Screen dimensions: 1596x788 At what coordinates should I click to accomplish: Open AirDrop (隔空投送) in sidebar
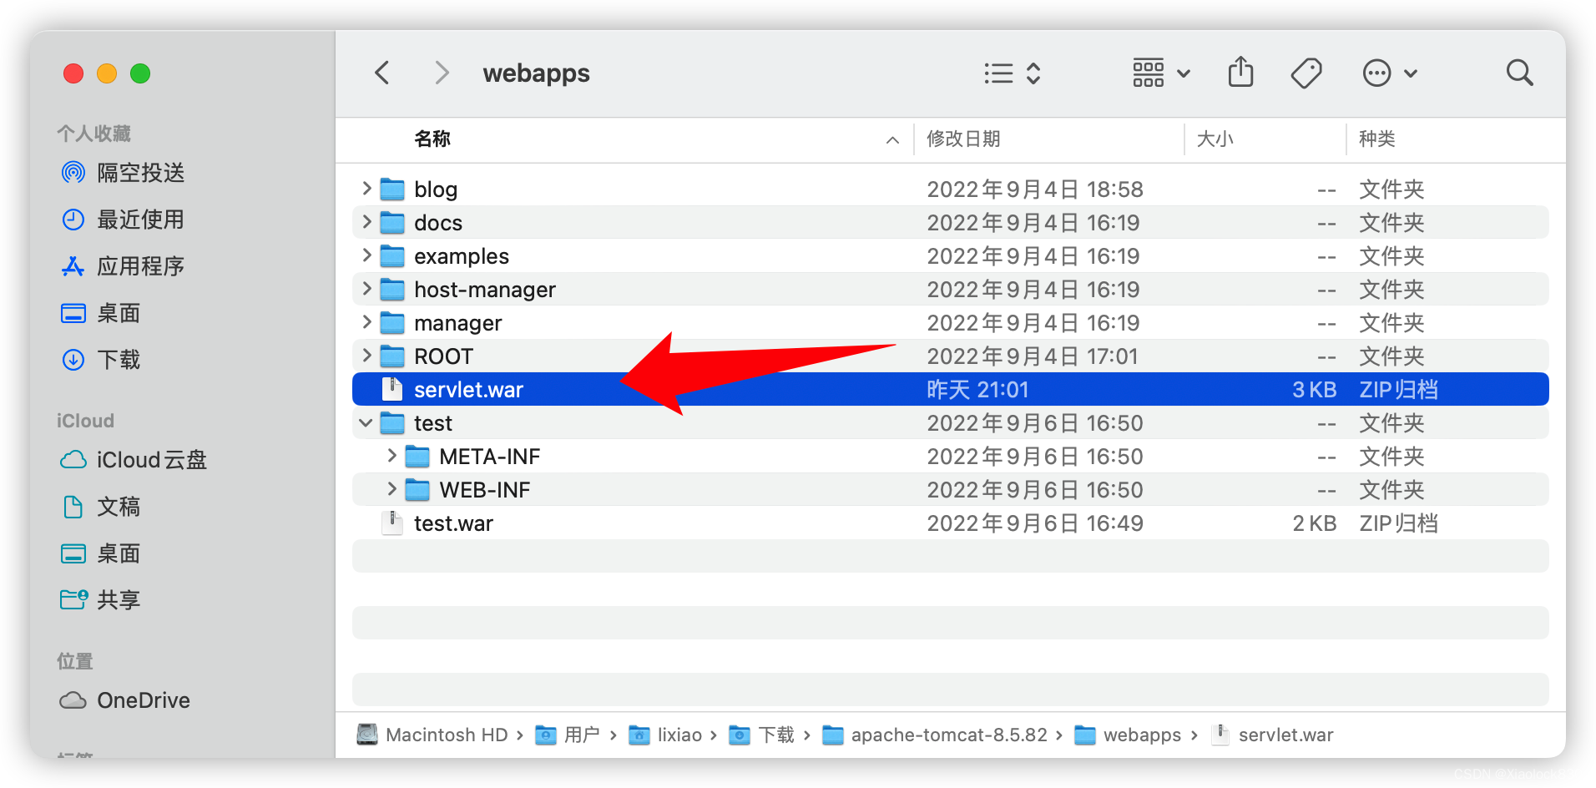[x=124, y=173]
